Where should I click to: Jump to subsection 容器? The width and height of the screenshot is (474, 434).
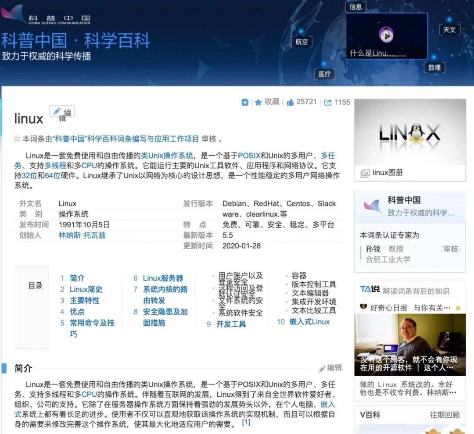[299, 275]
